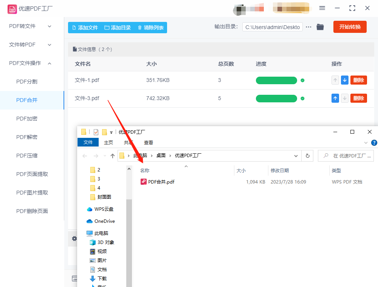Open WPS云盘 in Explorer sidebar
This screenshot has width=378, height=287.
100,209
